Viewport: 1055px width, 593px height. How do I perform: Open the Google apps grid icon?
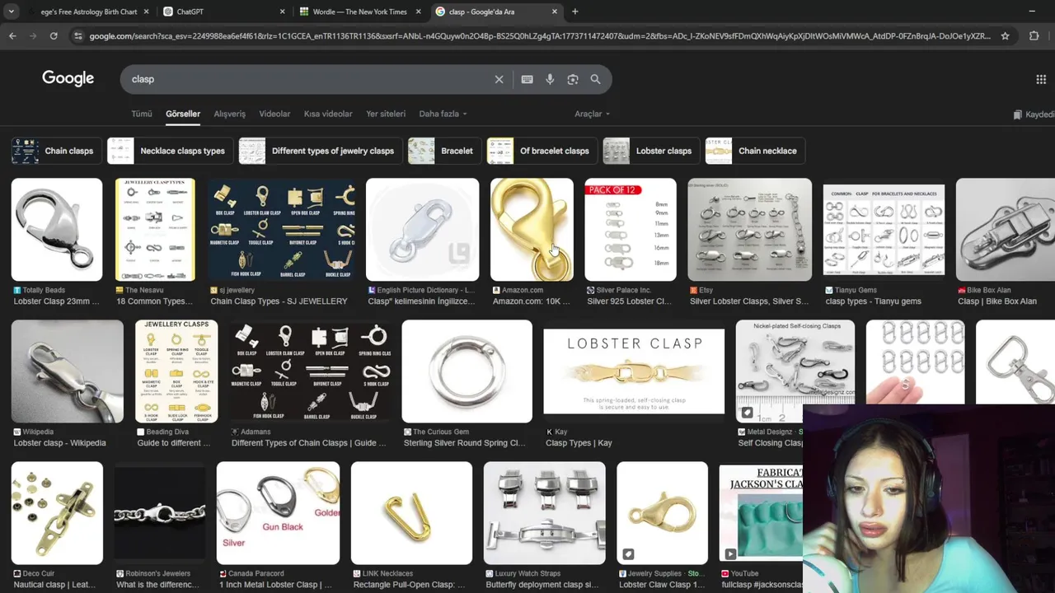pos(1041,79)
